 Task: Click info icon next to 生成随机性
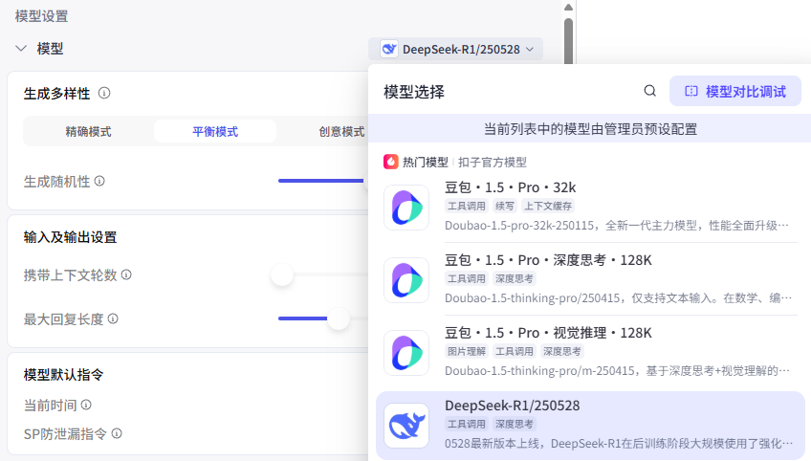pos(99,181)
